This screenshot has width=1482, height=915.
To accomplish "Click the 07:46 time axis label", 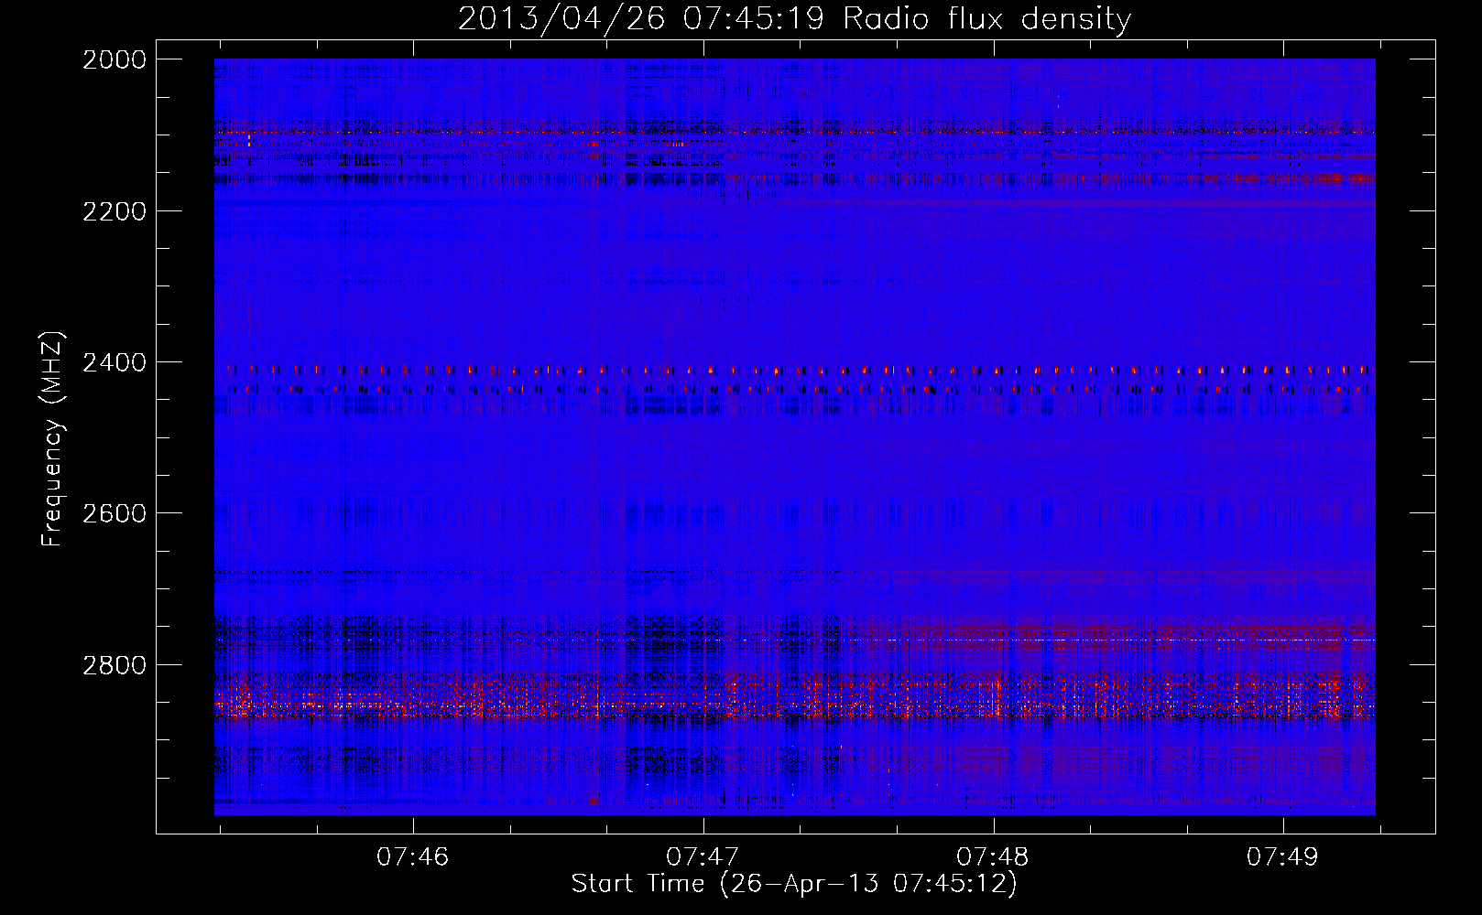I will [412, 856].
